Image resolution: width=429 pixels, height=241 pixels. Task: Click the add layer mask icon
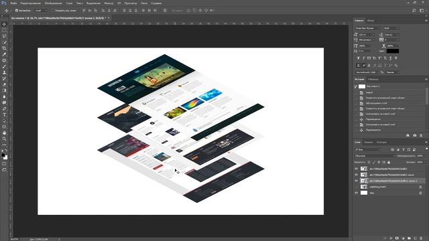[397, 238]
